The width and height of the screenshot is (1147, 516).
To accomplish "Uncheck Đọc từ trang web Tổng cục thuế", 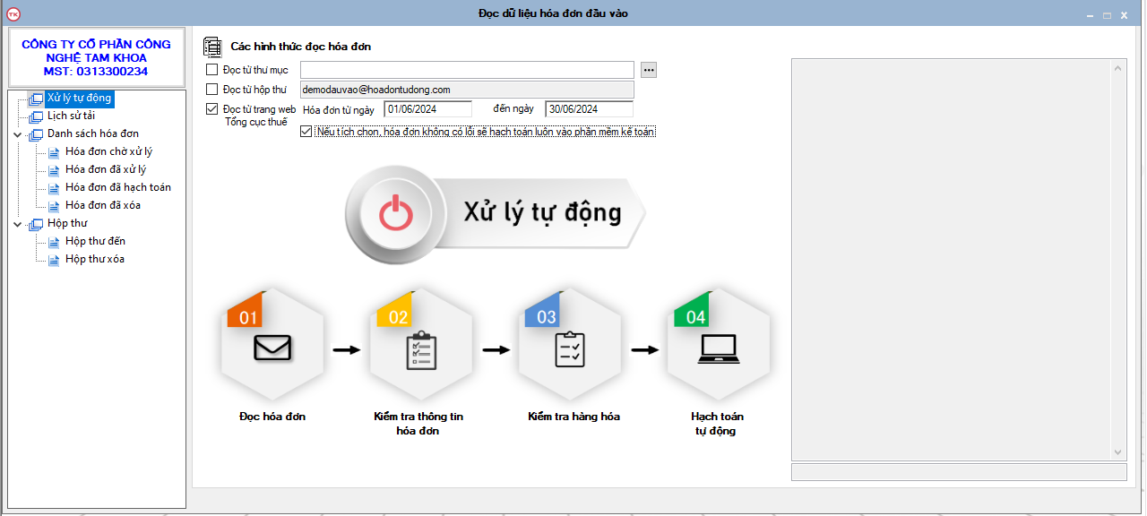I will tap(212, 109).
